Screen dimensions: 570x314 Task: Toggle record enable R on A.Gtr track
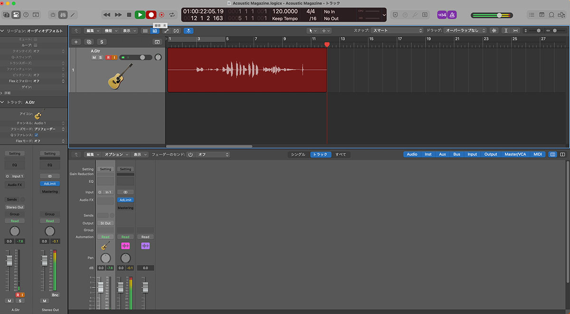[x=108, y=57]
